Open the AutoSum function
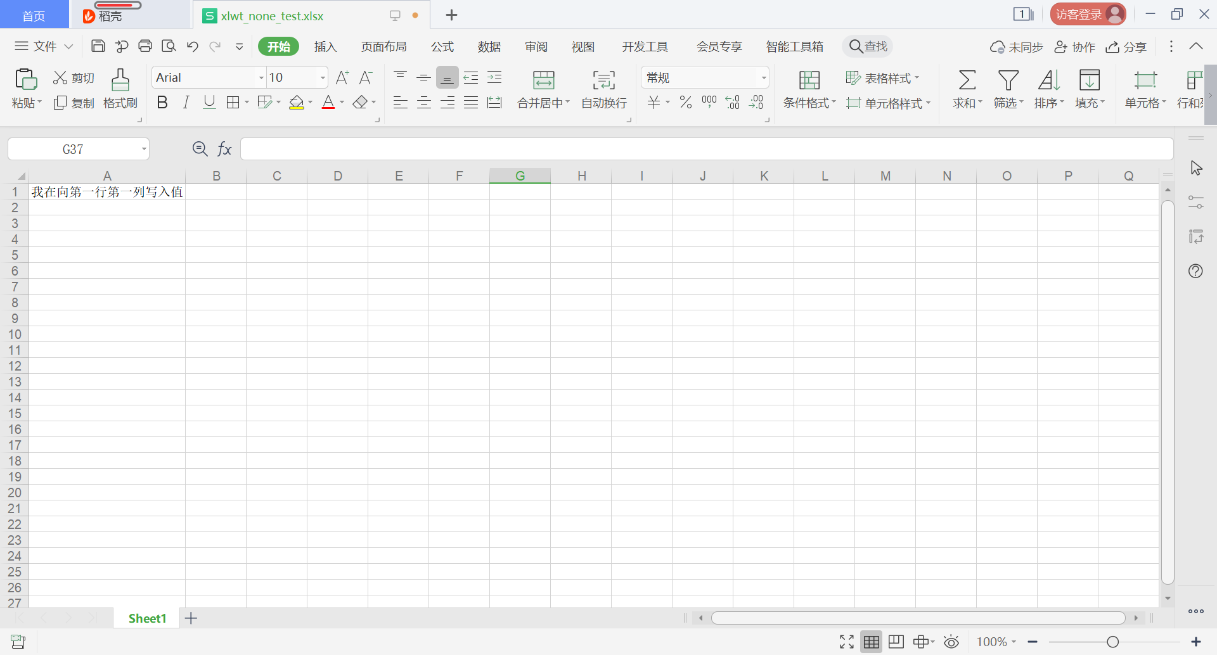Viewport: 1217px width, 655px height. coord(965,89)
